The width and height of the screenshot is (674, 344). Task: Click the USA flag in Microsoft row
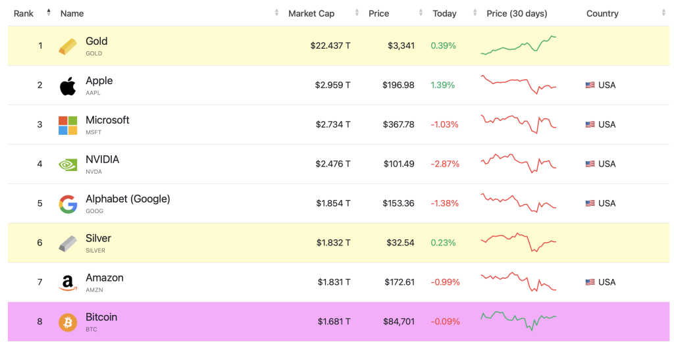point(590,124)
